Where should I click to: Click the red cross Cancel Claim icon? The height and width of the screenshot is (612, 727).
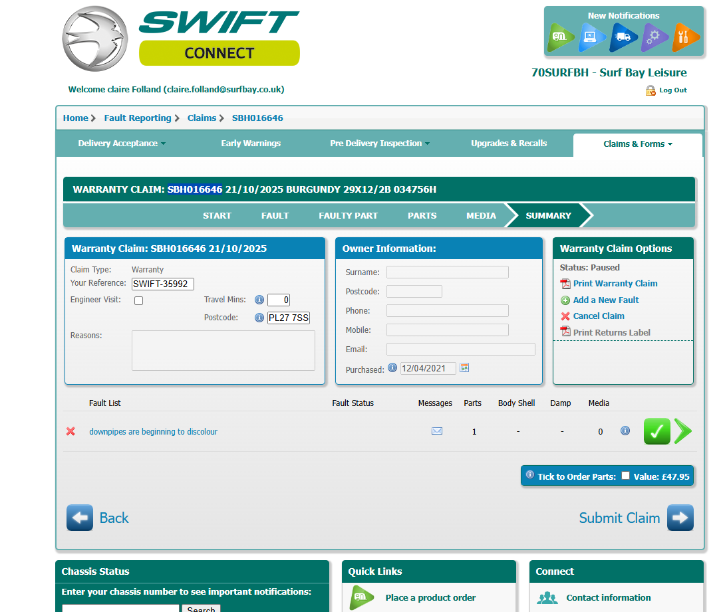(x=565, y=316)
